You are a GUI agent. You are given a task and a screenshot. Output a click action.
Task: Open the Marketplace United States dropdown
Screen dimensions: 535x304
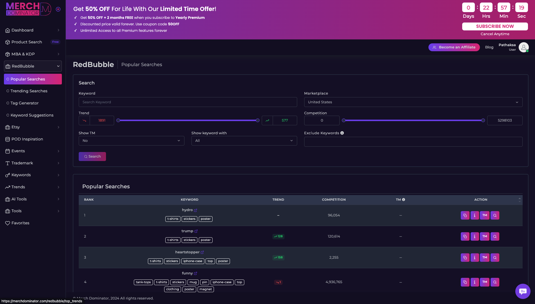pyautogui.click(x=413, y=102)
